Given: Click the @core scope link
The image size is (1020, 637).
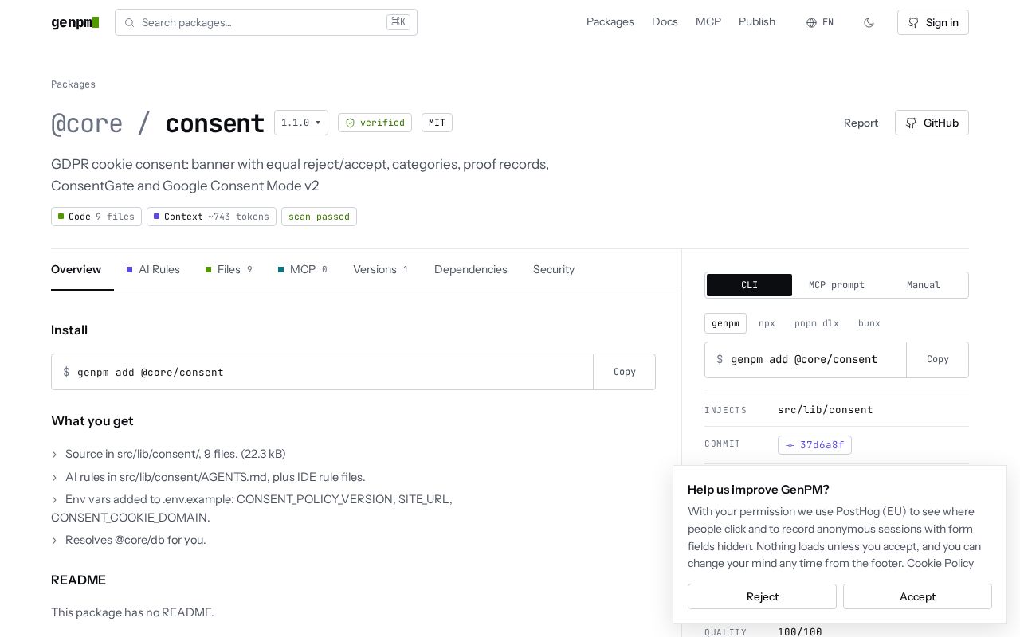Looking at the screenshot, I should click(87, 123).
